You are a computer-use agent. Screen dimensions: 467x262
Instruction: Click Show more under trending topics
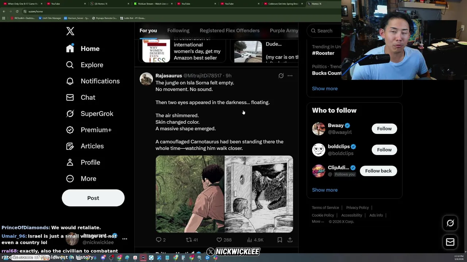click(x=325, y=88)
